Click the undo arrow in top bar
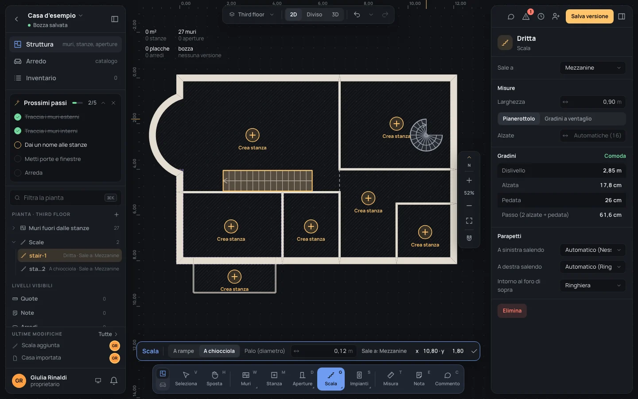The width and height of the screenshot is (638, 399). tap(357, 15)
